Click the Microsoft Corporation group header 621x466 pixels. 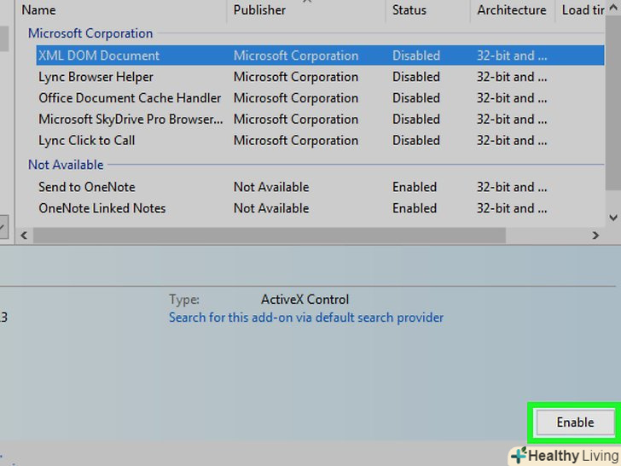click(90, 33)
